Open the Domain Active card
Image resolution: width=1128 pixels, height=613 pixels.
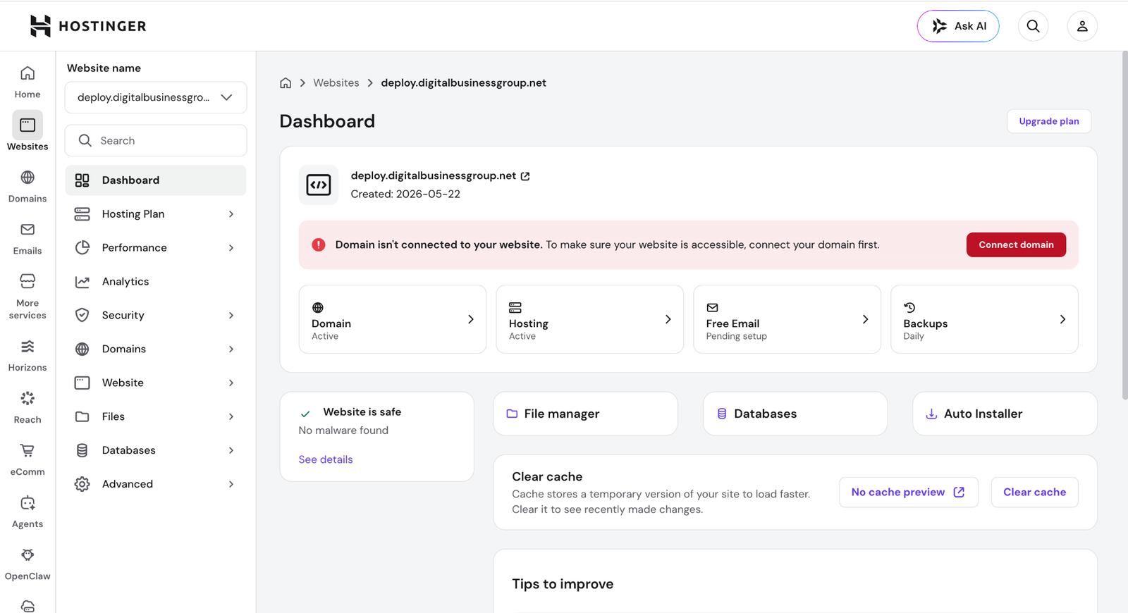393,319
